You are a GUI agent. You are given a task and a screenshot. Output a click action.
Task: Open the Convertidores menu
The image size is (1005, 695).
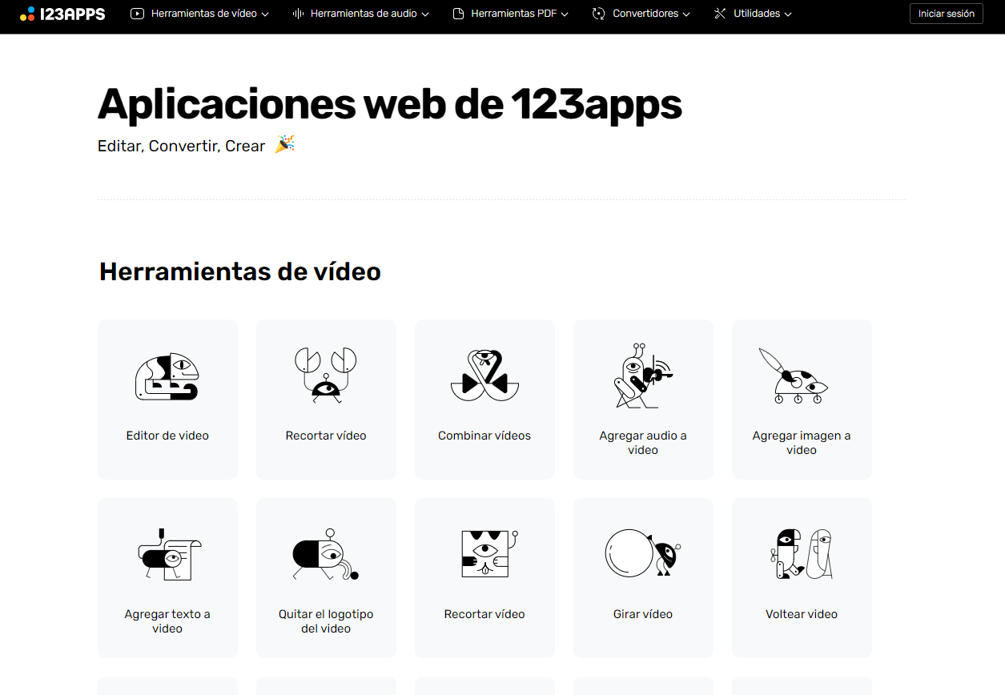click(x=641, y=14)
